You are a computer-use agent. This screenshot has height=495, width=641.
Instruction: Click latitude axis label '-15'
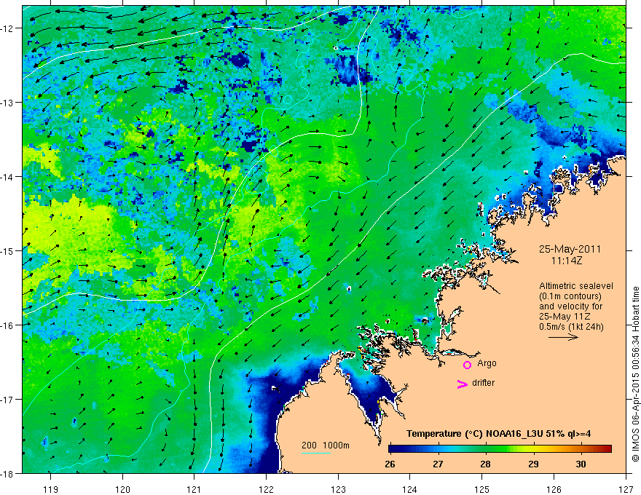(x=8, y=250)
